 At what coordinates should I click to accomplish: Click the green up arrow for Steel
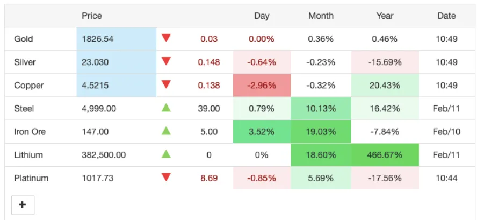[x=166, y=108]
